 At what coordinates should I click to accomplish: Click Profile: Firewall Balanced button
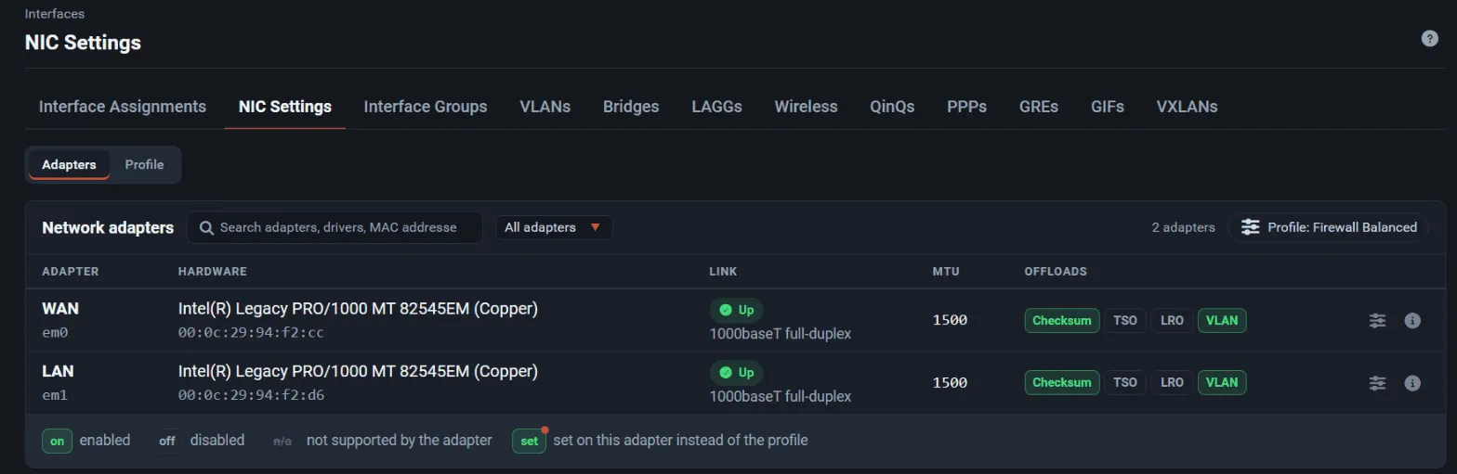click(1328, 227)
